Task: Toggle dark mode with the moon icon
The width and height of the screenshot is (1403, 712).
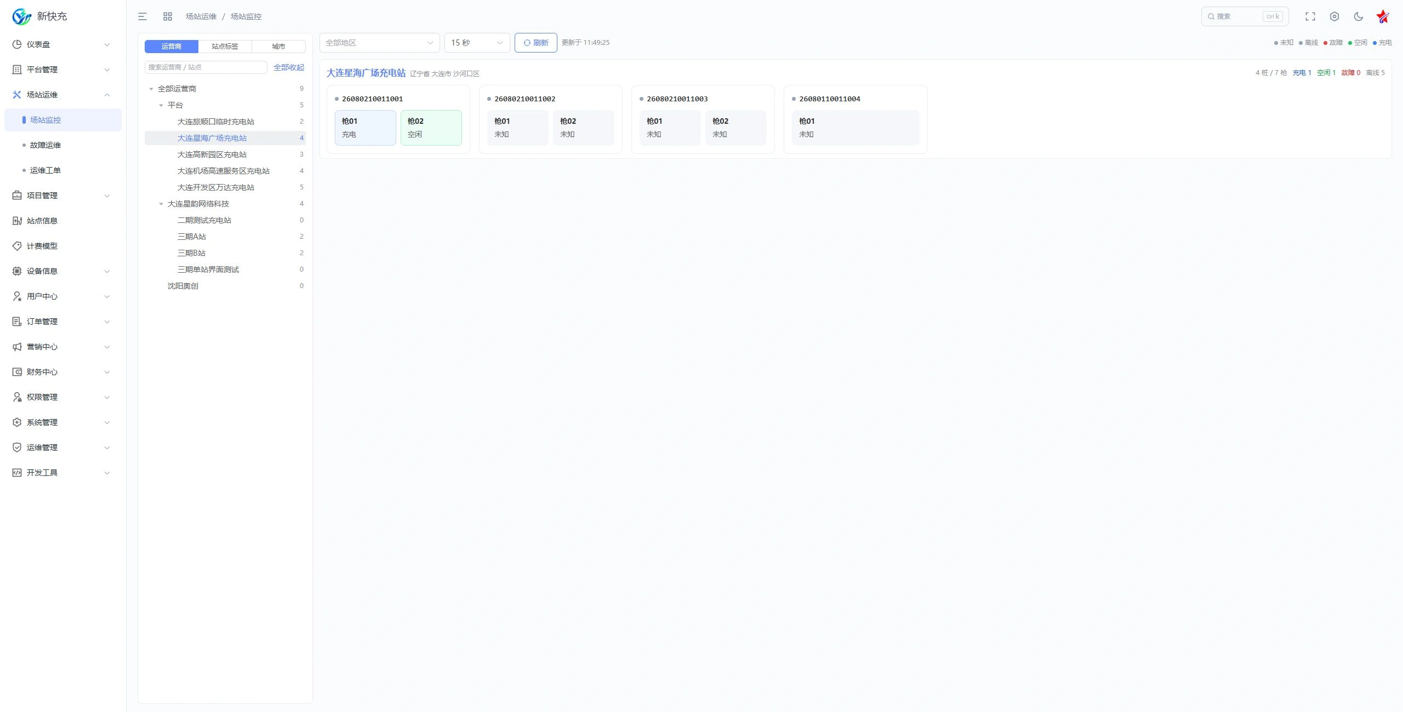Action: (x=1359, y=16)
